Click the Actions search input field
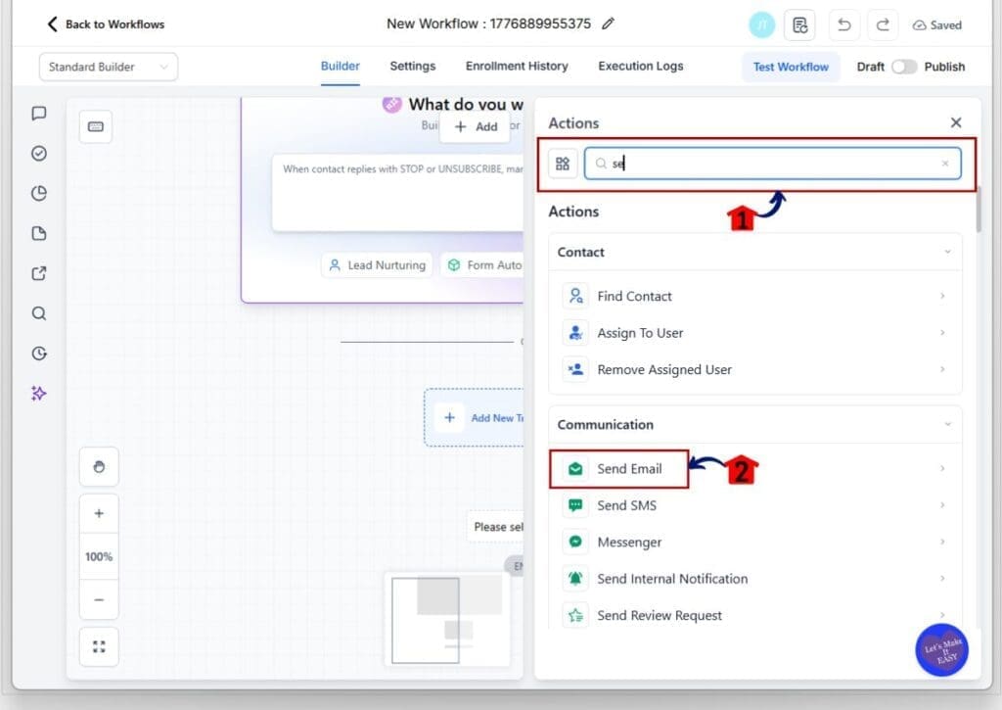 click(x=773, y=164)
